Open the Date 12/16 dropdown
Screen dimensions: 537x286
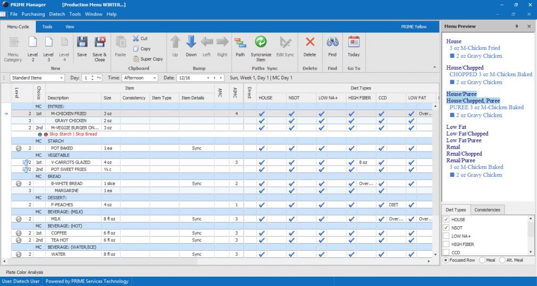point(209,78)
